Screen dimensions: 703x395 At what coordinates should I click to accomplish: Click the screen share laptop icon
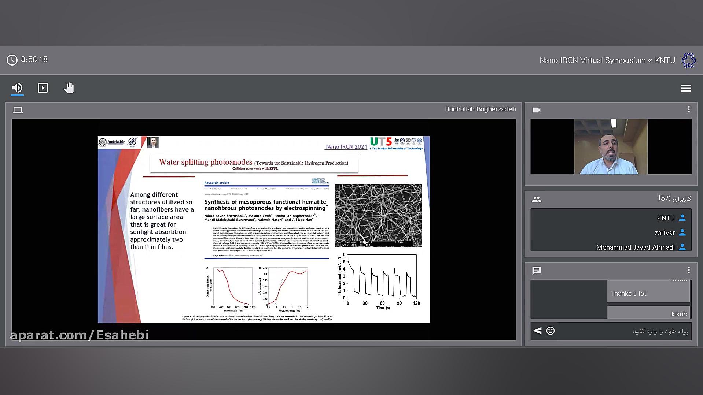18,110
